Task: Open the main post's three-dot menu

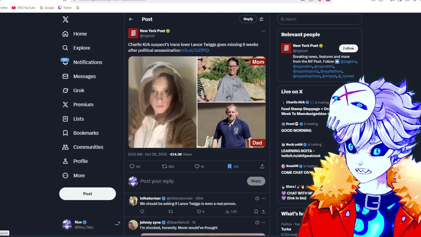Action: tap(263, 31)
